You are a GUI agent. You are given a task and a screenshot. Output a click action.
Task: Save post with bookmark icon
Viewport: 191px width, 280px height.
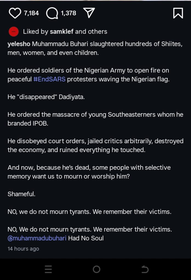pyautogui.click(x=178, y=13)
